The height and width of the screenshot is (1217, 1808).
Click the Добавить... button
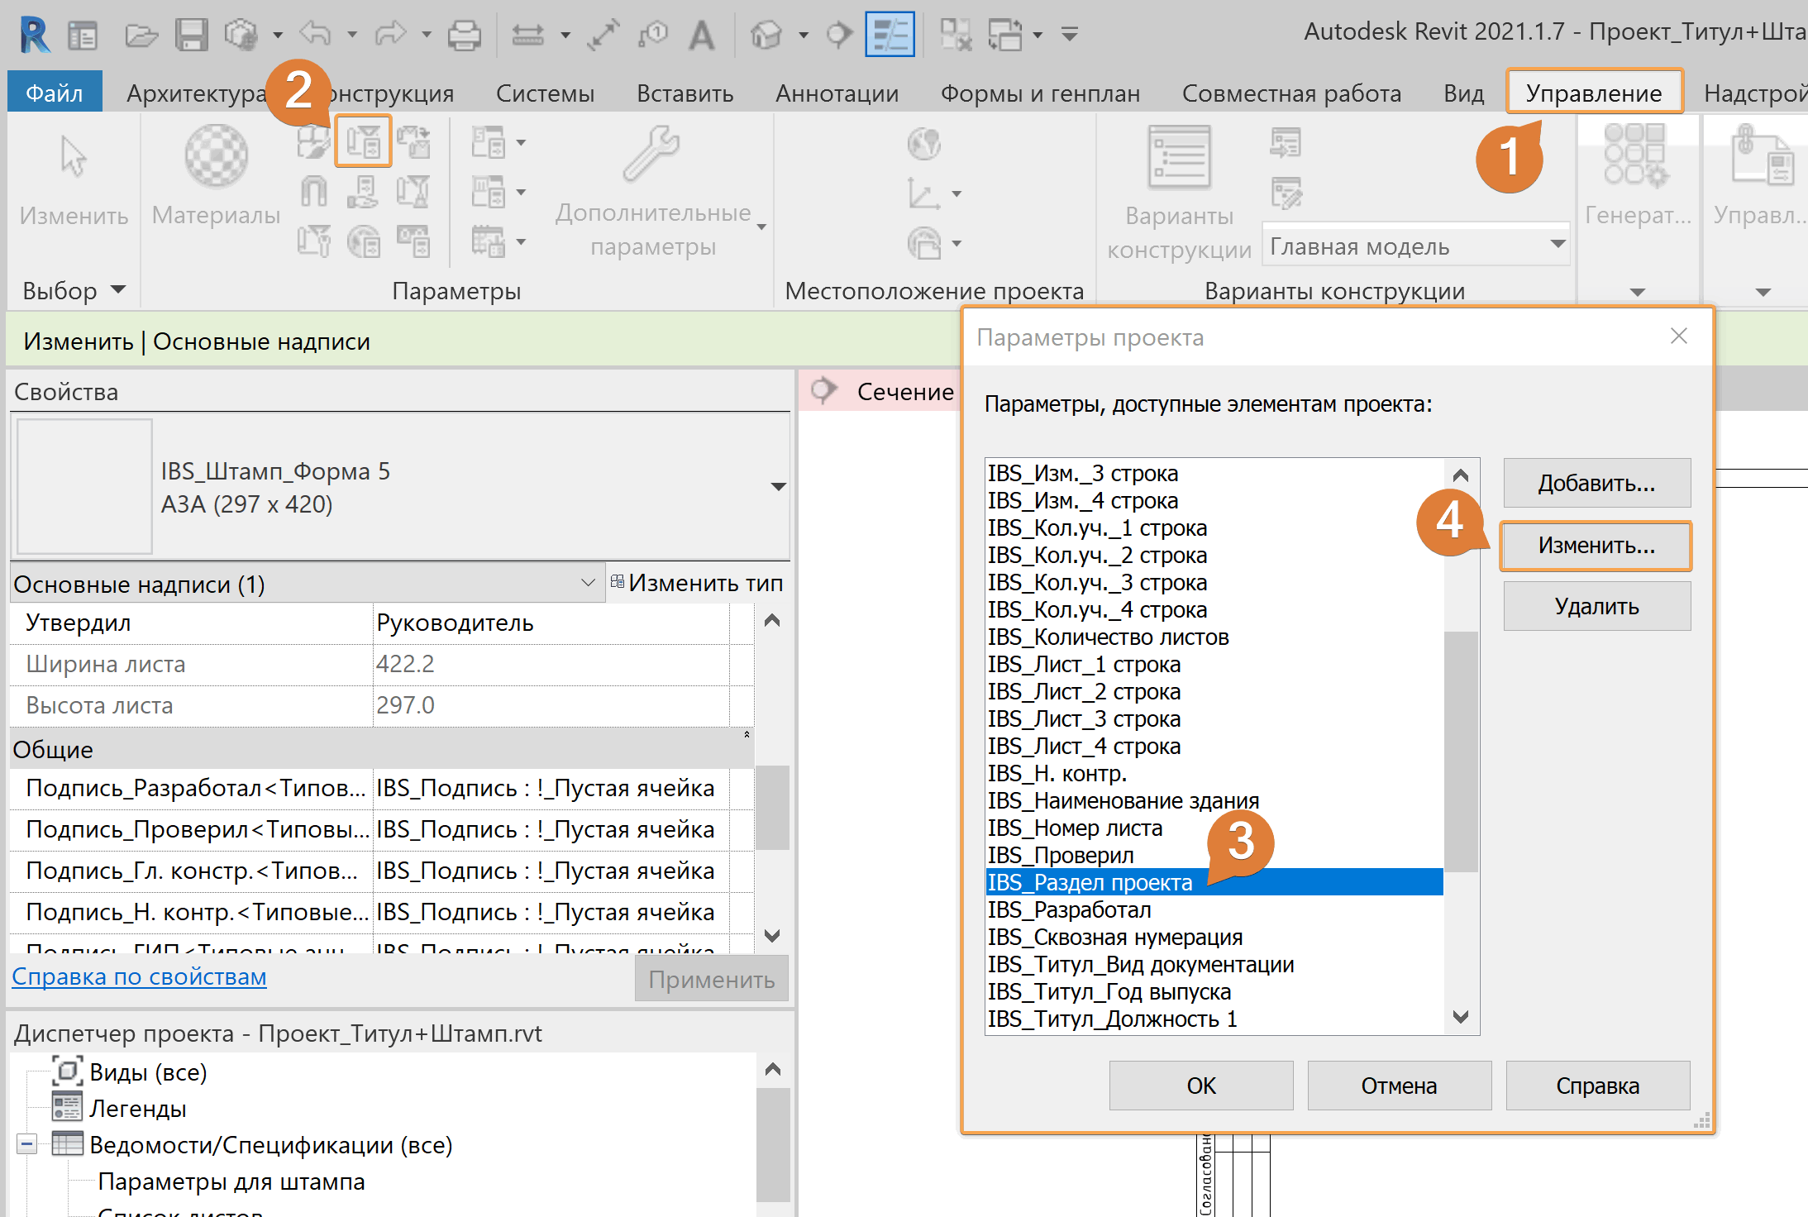pyautogui.click(x=1596, y=483)
